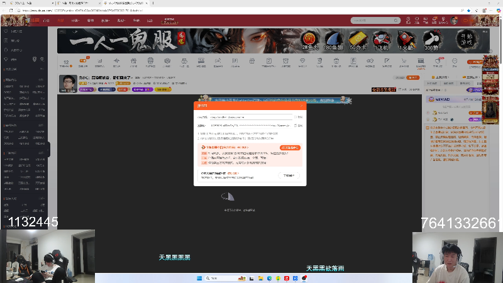Open the bell notifications icon in header

point(434,21)
